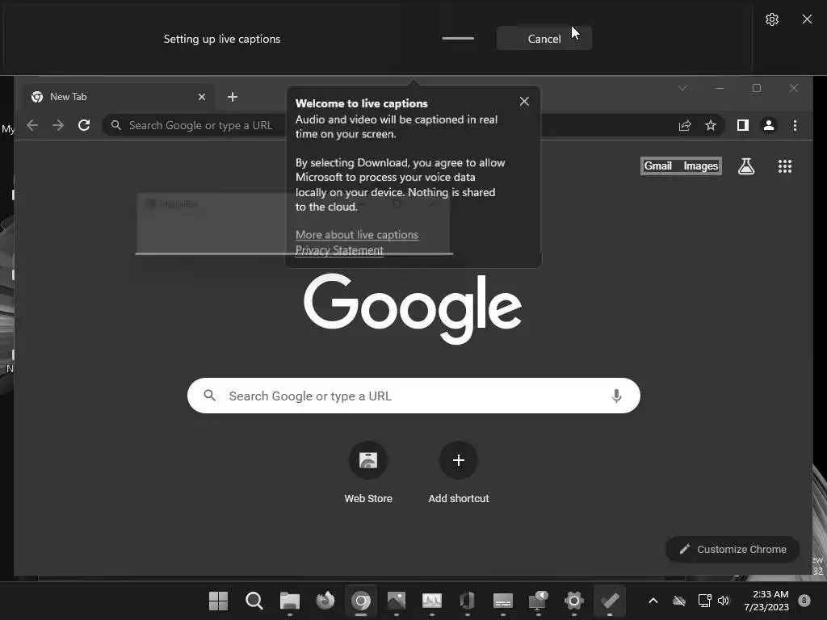Image resolution: width=827 pixels, height=620 pixels.
Task: Open volume control tray icon
Action: click(723, 601)
